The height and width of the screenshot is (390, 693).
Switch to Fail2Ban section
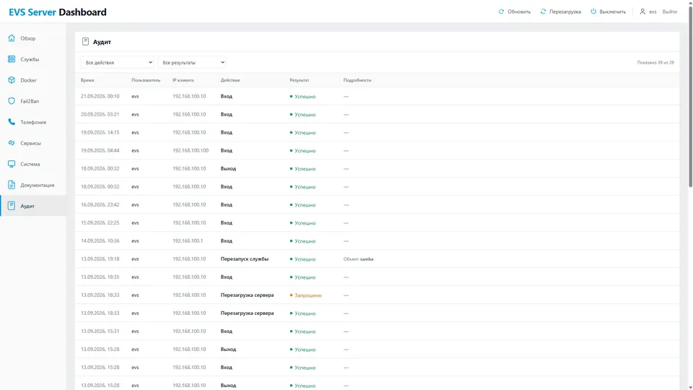pyautogui.click(x=33, y=101)
